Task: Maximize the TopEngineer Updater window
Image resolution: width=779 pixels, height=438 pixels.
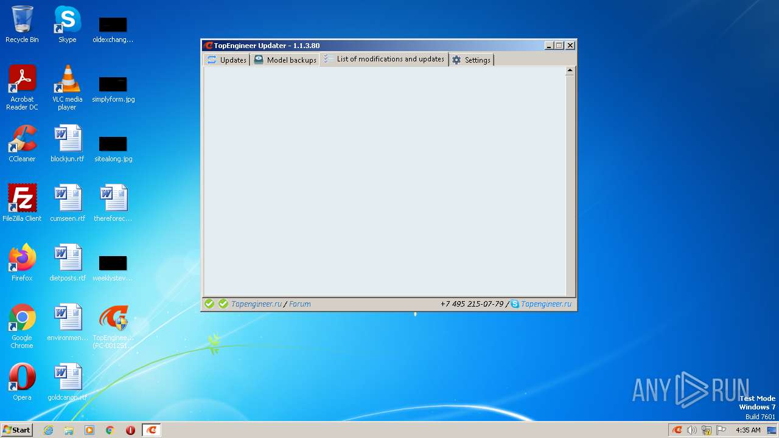Action: (559, 46)
